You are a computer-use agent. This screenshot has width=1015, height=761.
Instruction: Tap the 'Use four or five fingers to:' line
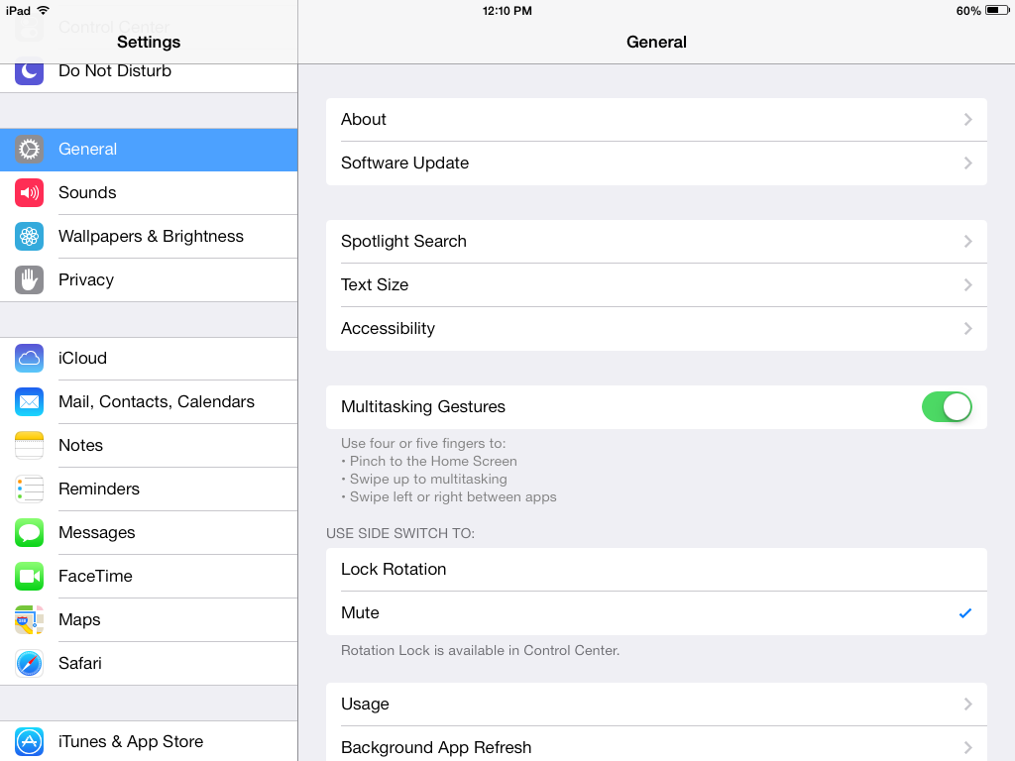click(423, 443)
